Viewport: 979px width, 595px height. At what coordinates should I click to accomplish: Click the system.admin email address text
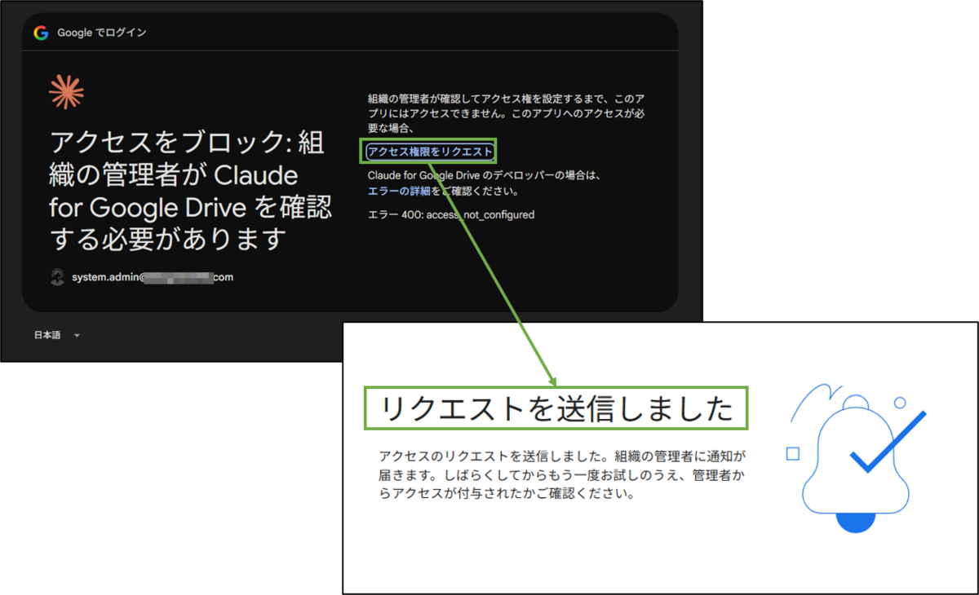[x=153, y=277]
